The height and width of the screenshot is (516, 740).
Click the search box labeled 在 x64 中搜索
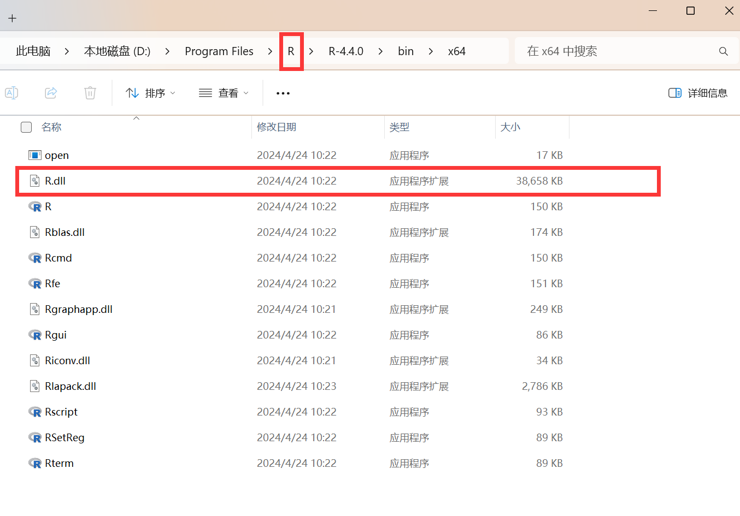coord(601,51)
